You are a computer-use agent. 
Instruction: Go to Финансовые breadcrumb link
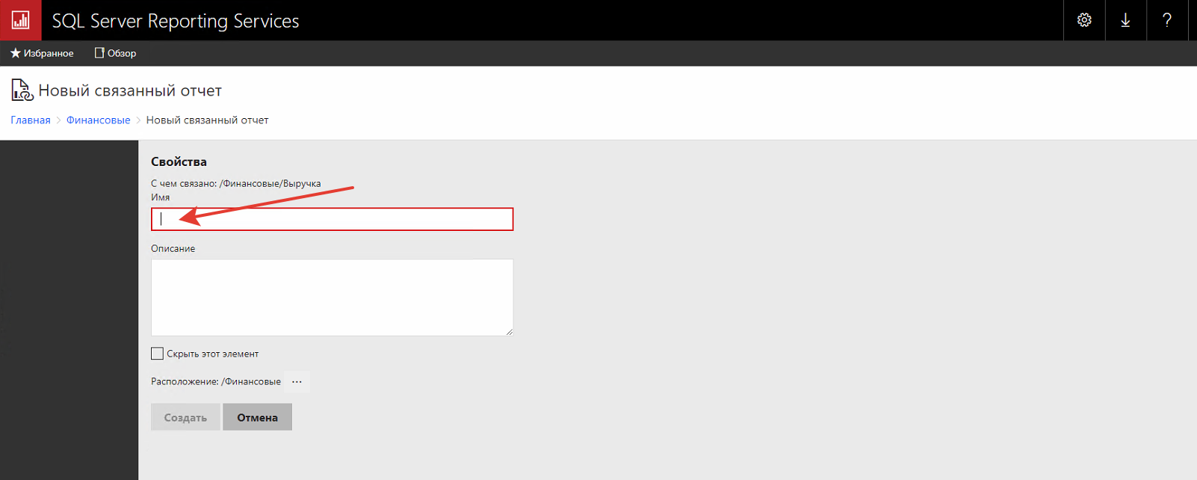click(x=98, y=120)
